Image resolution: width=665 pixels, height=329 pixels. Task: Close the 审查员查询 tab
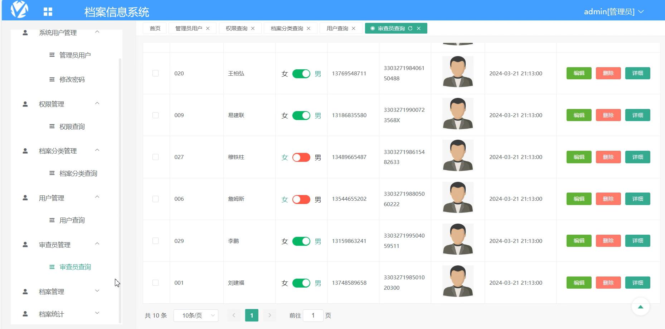pos(419,28)
